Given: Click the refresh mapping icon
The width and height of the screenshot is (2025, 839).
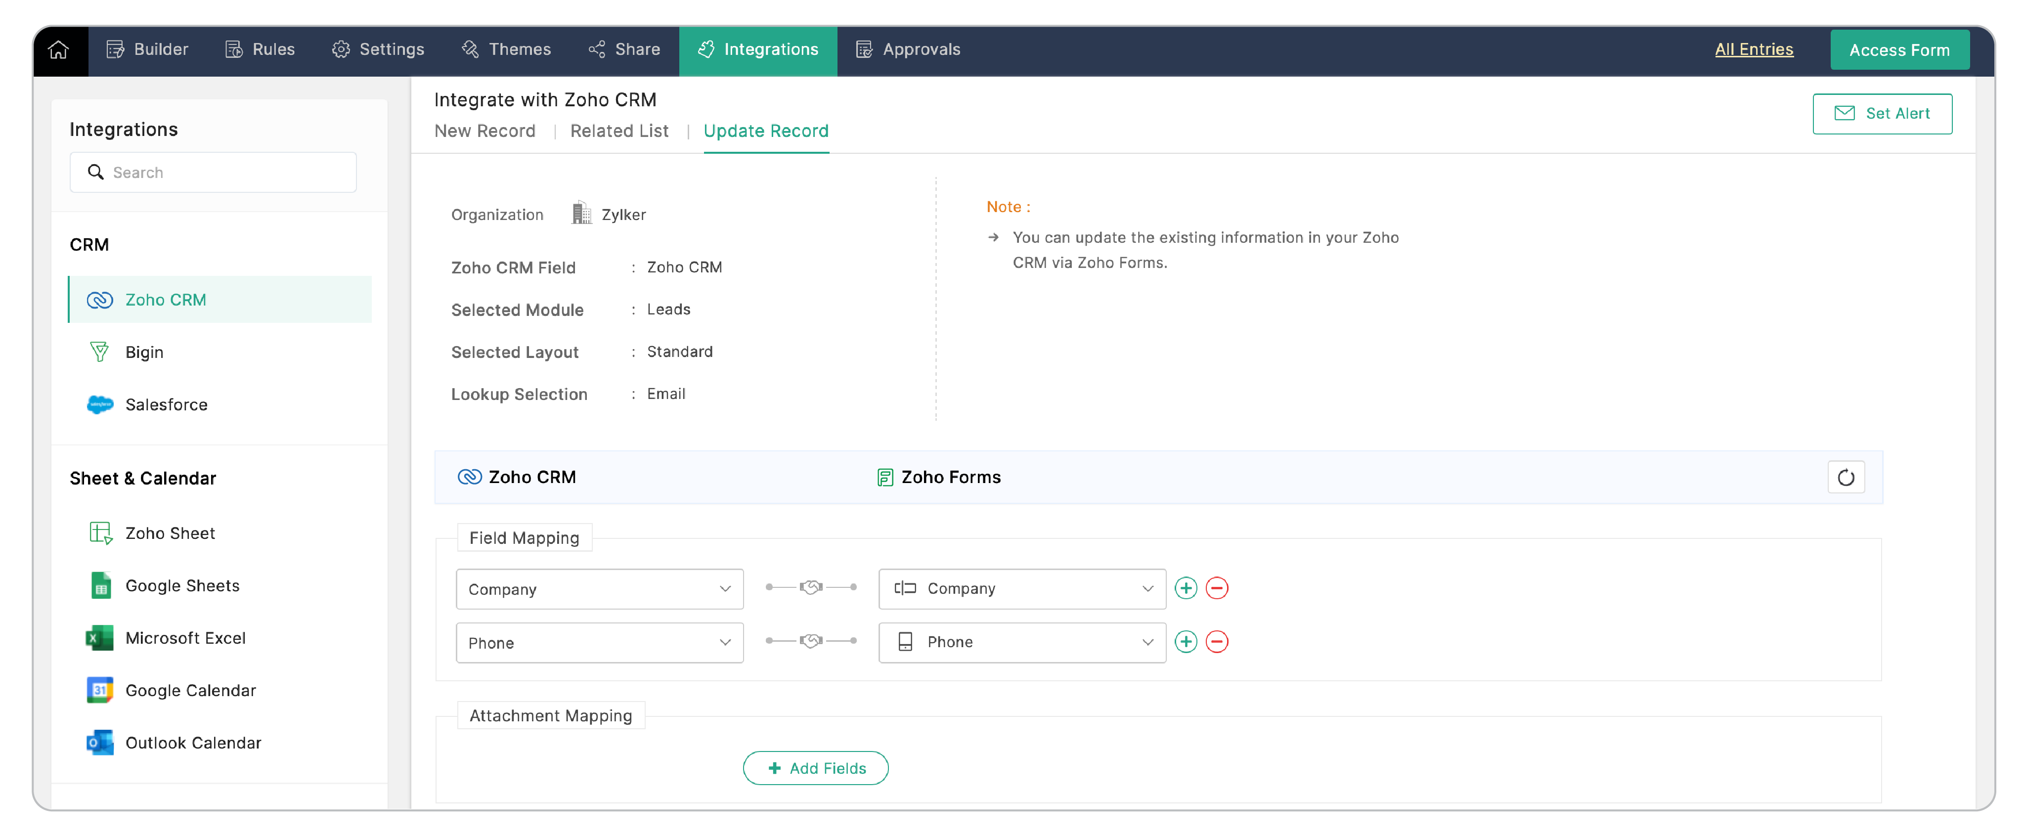Looking at the screenshot, I should (x=1845, y=477).
